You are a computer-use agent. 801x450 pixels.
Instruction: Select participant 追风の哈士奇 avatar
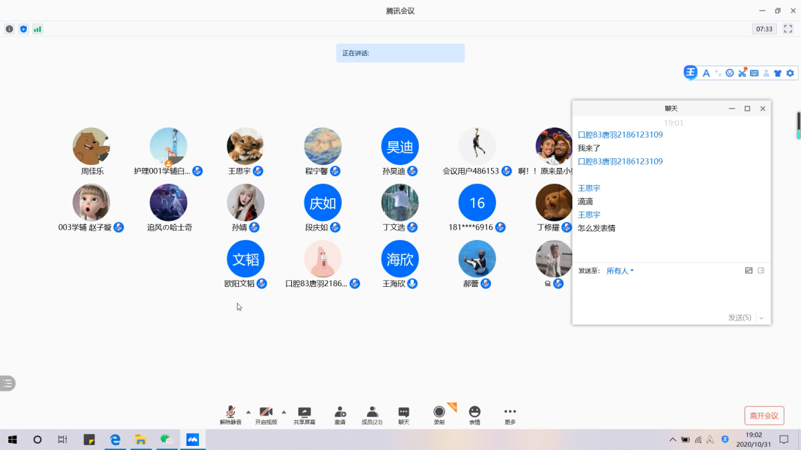click(169, 202)
